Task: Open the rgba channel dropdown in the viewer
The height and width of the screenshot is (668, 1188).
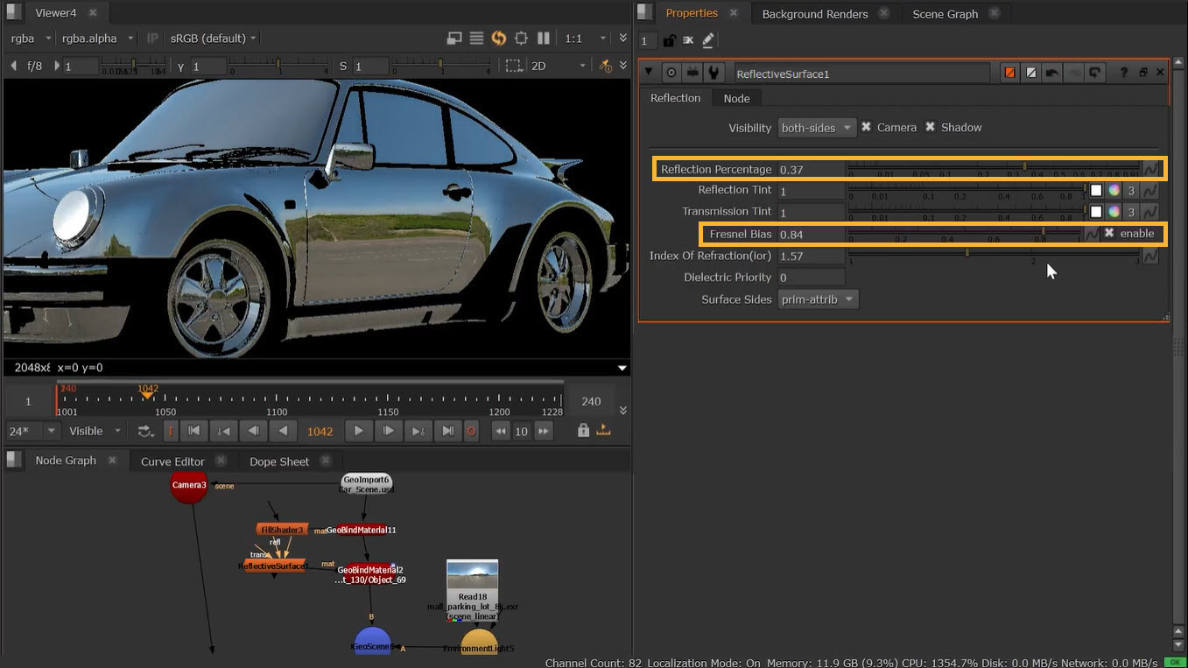Action: click(28, 39)
